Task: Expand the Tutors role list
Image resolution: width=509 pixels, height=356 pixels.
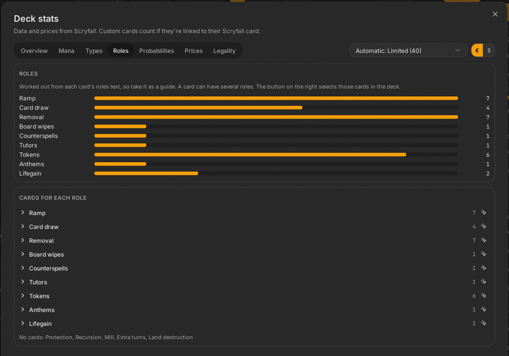Action: point(23,282)
